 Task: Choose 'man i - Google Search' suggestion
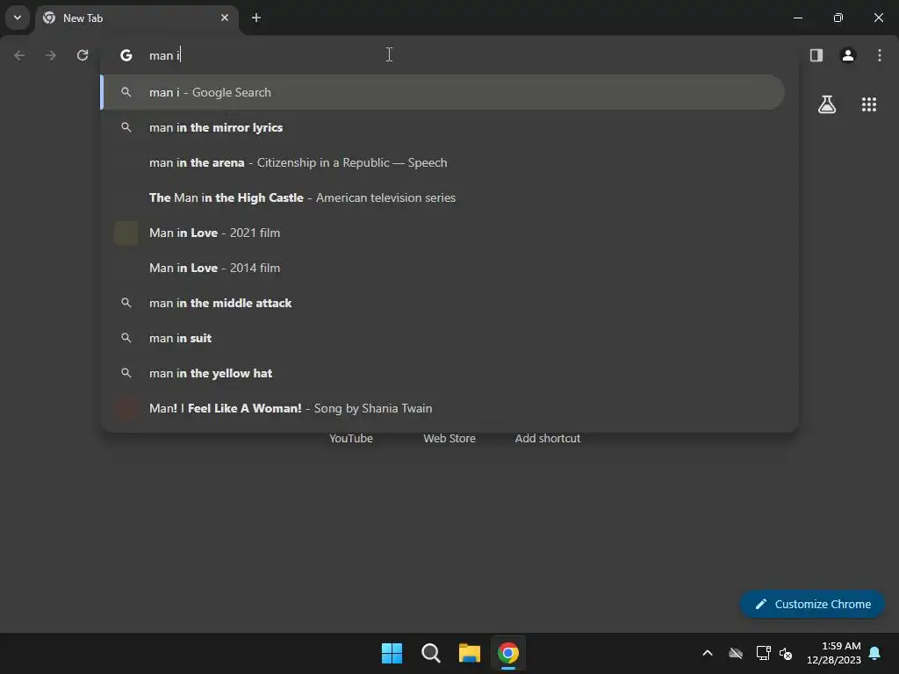[442, 92]
